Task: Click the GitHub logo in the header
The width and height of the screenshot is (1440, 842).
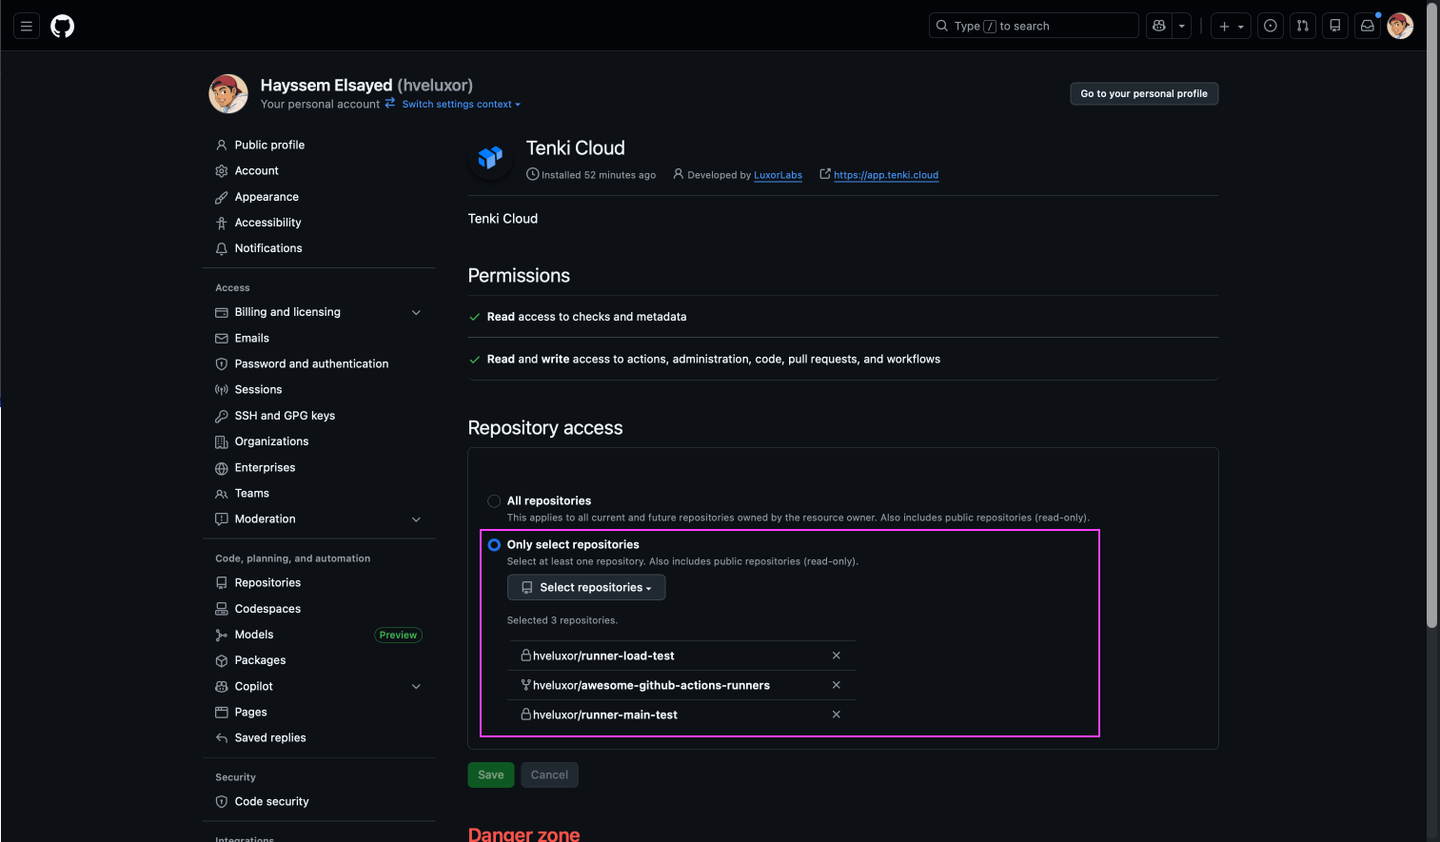Action: click(x=62, y=26)
